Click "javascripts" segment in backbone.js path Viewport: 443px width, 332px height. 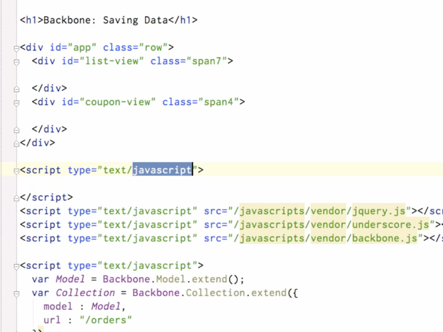(272, 238)
